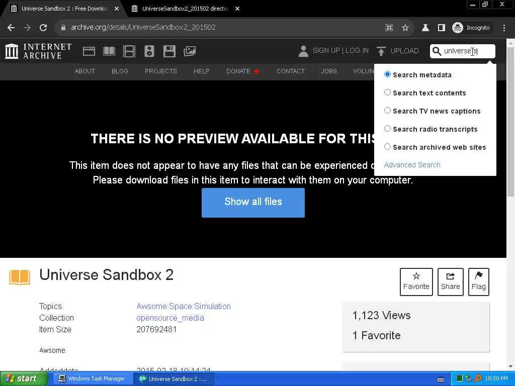
Task: Select Search archived web sites option
Action: [388, 147]
